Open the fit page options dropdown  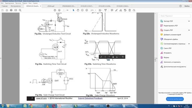pos(100,10)
